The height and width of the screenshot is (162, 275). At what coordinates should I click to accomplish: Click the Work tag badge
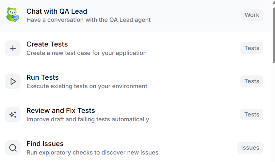coord(252,15)
